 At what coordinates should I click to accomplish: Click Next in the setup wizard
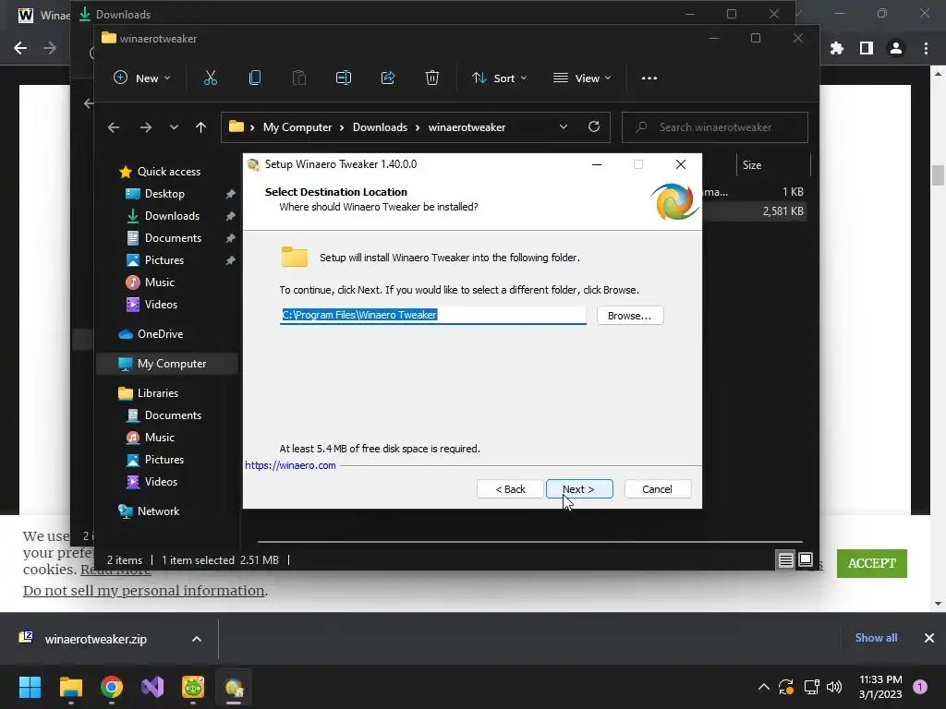[x=579, y=489]
